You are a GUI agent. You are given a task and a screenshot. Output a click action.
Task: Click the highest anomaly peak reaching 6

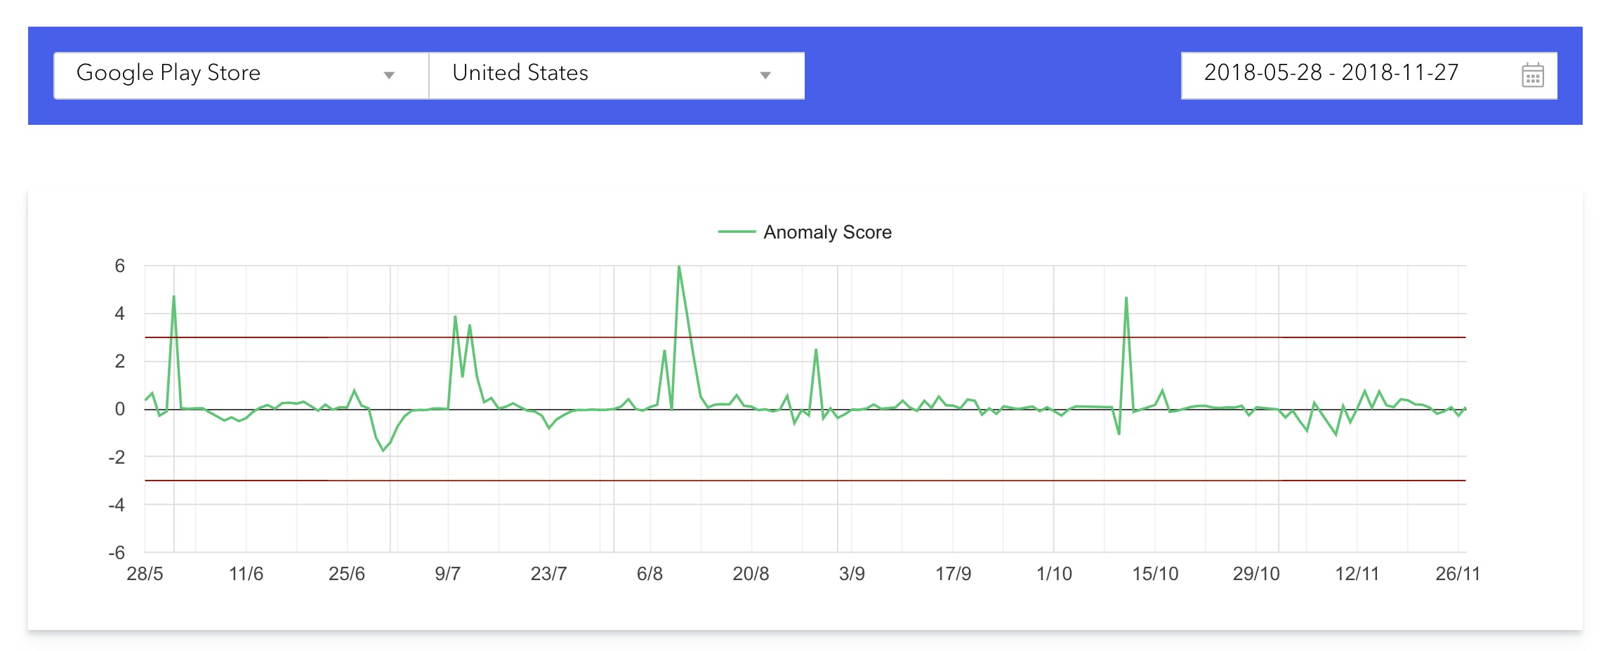coord(679,267)
